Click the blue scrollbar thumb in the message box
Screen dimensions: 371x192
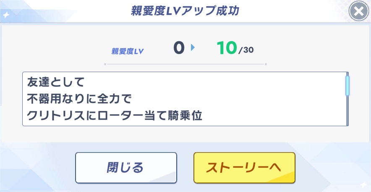(x=347, y=86)
